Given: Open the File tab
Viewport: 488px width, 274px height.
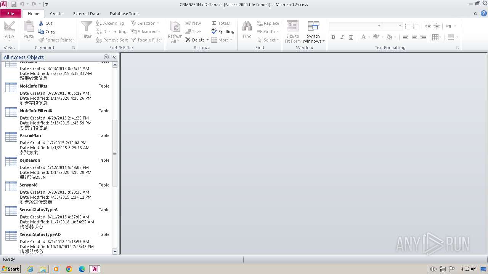Looking at the screenshot, I should [11, 14].
